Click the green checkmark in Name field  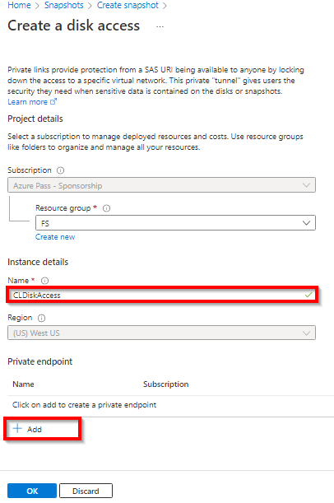(308, 295)
